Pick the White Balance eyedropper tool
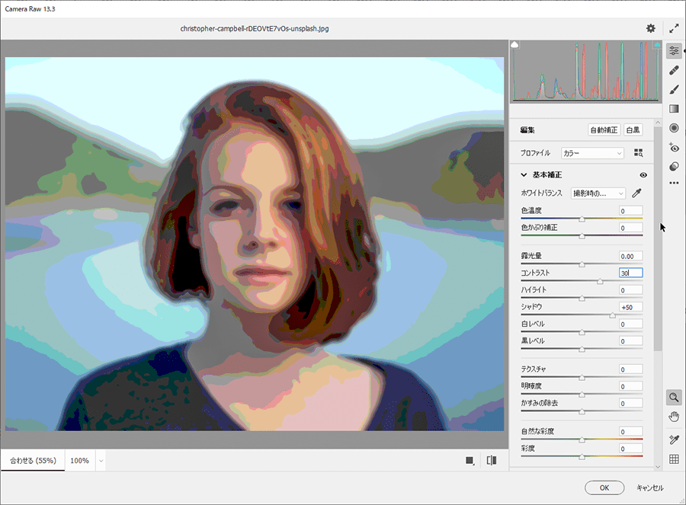Image resolution: width=686 pixels, height=505 pixels. point(637,193)
